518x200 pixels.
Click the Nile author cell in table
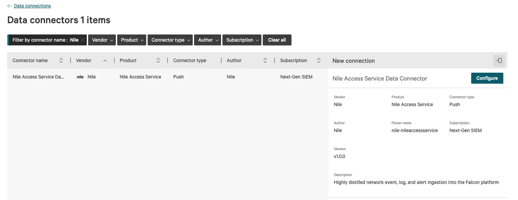[x=231, y=77]
